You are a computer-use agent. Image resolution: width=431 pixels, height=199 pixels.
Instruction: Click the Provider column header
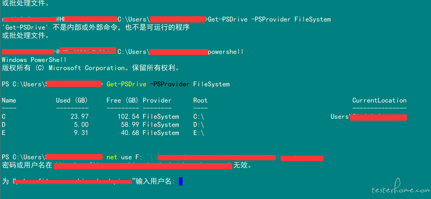click(157, 100)
